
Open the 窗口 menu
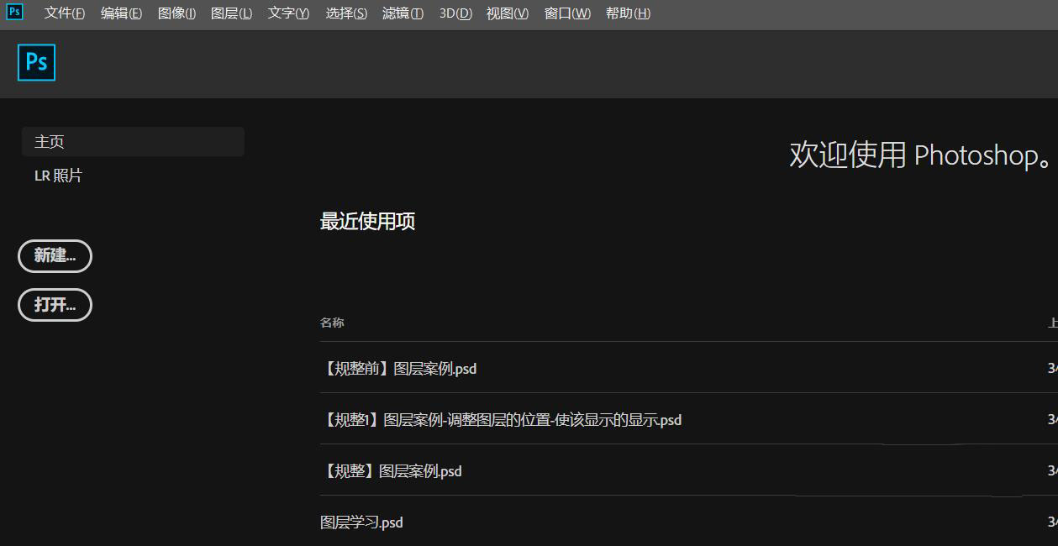[566, 13]
